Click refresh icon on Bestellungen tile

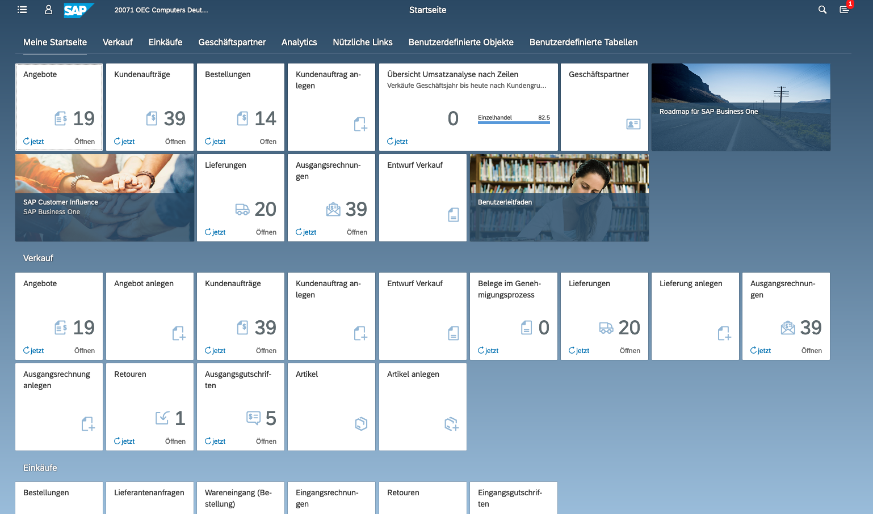208,141
